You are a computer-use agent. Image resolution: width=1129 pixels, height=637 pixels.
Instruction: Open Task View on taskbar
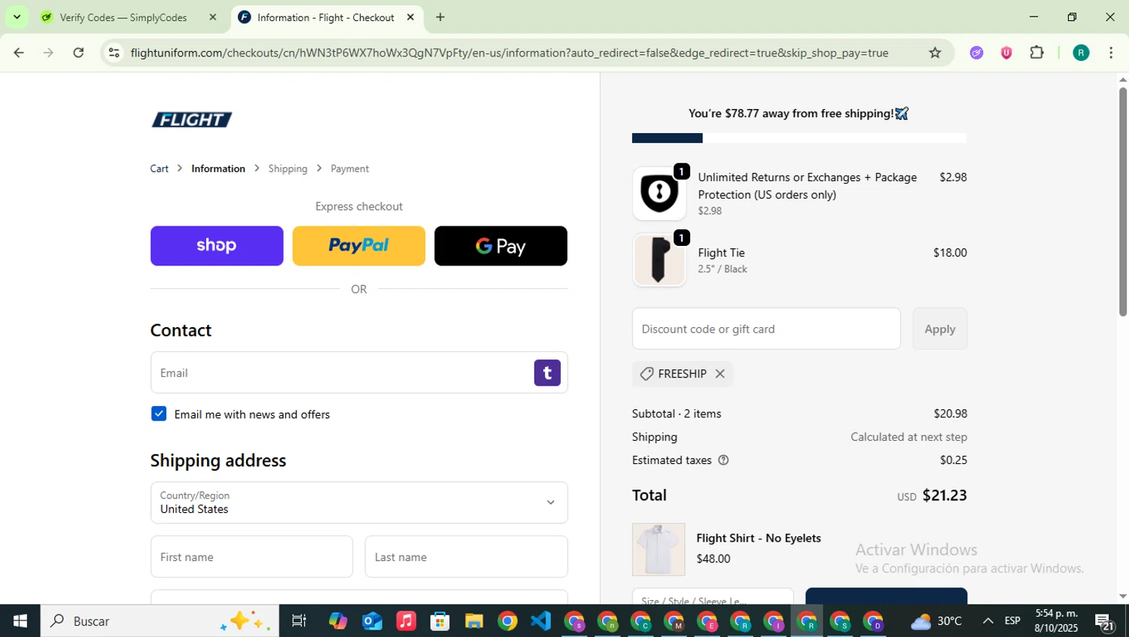[x=299, y=621]
